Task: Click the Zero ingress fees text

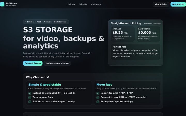Action: pos(43,97)
